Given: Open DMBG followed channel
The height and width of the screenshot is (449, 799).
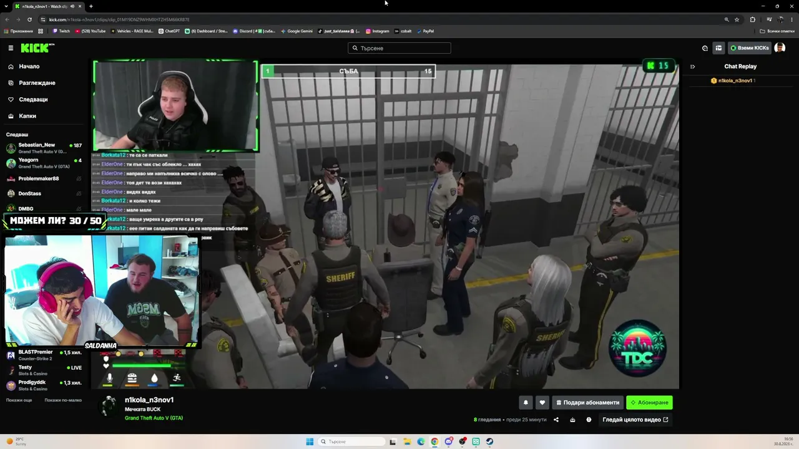Looking at the screenshot, I should (44, 208).
